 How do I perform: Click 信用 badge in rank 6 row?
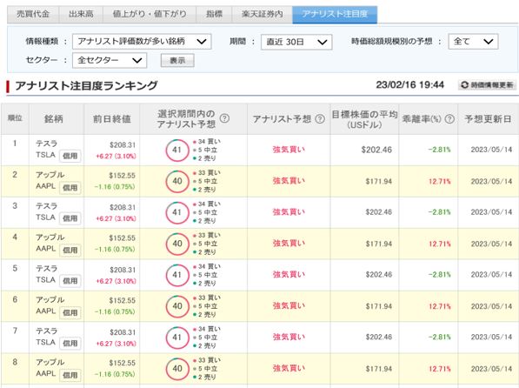70,312
